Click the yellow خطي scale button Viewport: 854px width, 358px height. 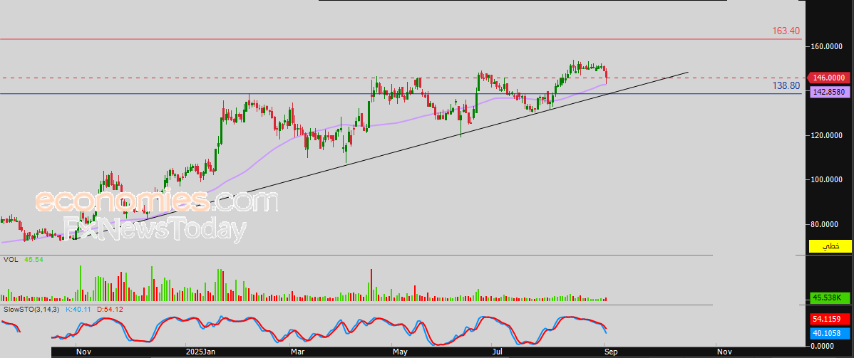(x=830, y=246)
